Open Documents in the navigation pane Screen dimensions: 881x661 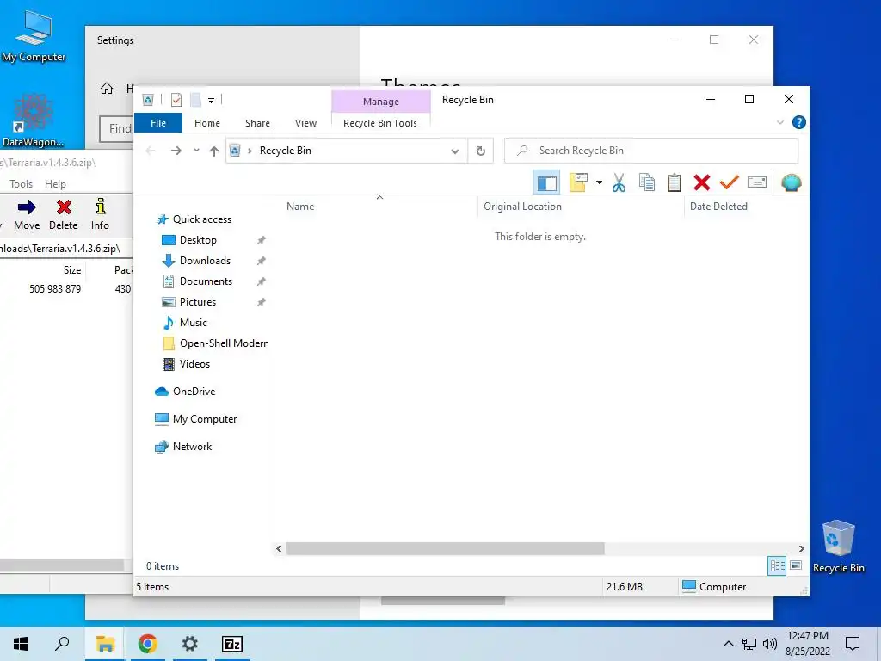click(x=206, y=281)
